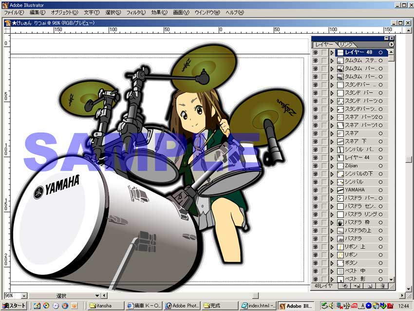Switch to the 痛車 K-O.. taskbar window
Screen dimensions: 414x311
point(144,306)
